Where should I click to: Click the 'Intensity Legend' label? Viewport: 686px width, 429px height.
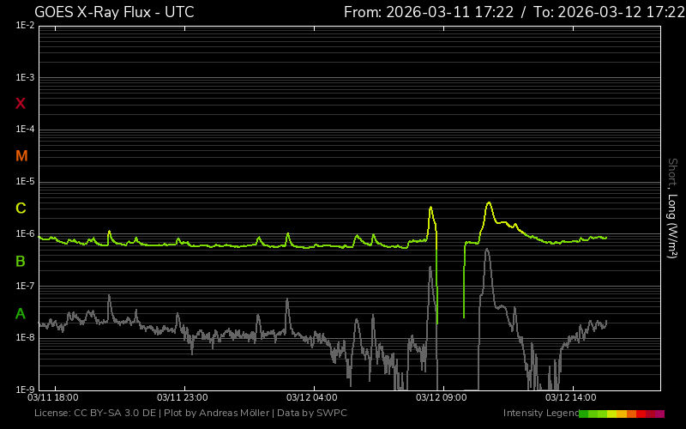click(x=541, y=413)
